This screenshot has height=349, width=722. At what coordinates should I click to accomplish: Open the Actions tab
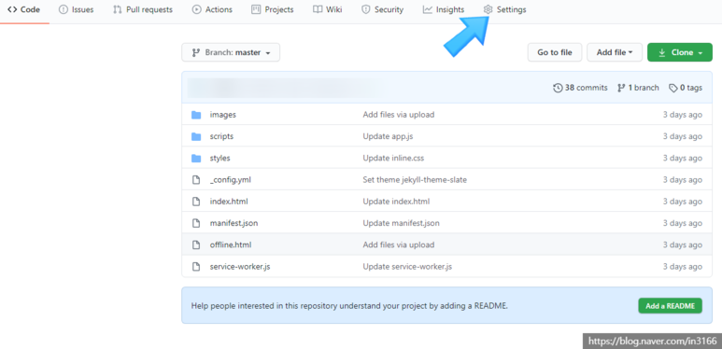coord(212,9)
